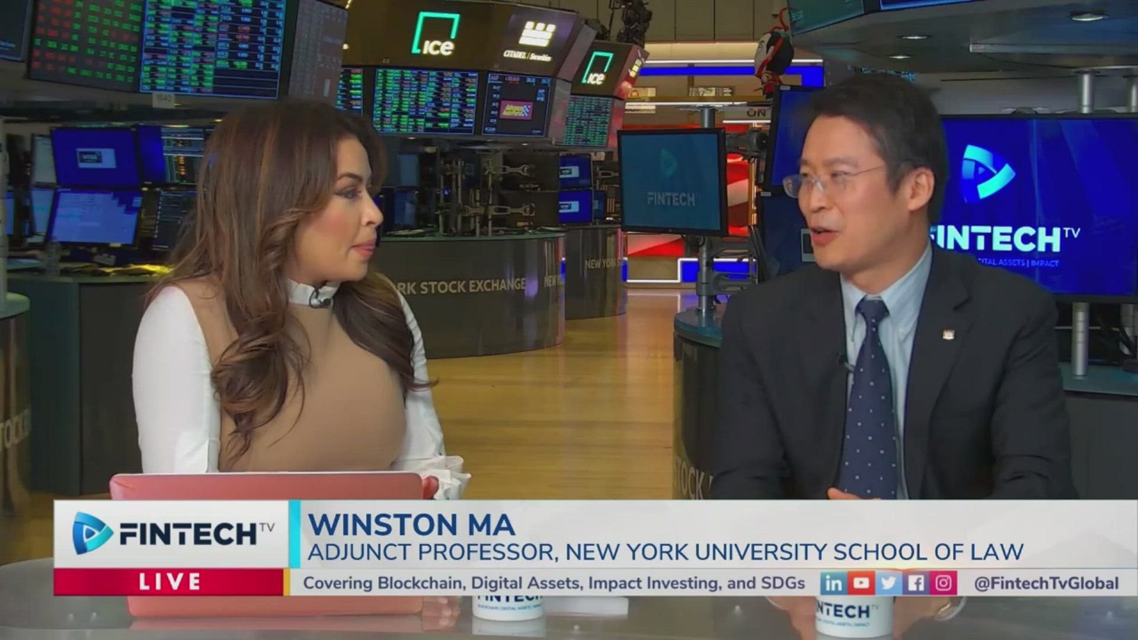1138x640 pixels.
Task: Open the @FintechTvGlobal handle
Action: [1046, 584]
